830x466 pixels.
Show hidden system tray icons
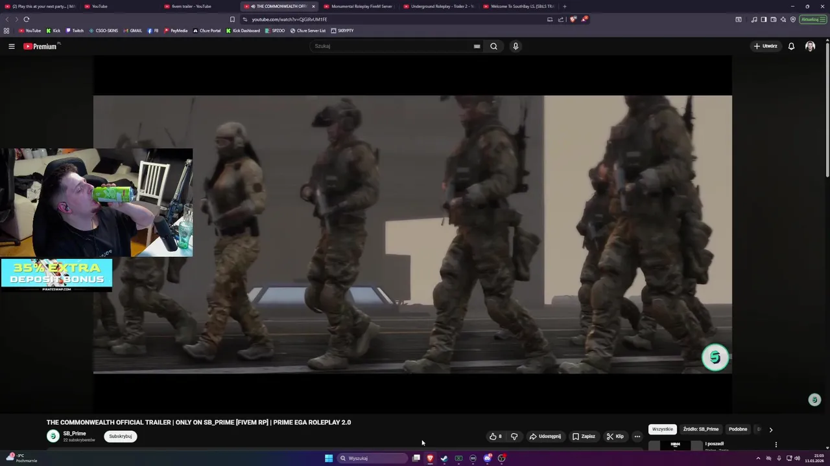tap(758, 458)
